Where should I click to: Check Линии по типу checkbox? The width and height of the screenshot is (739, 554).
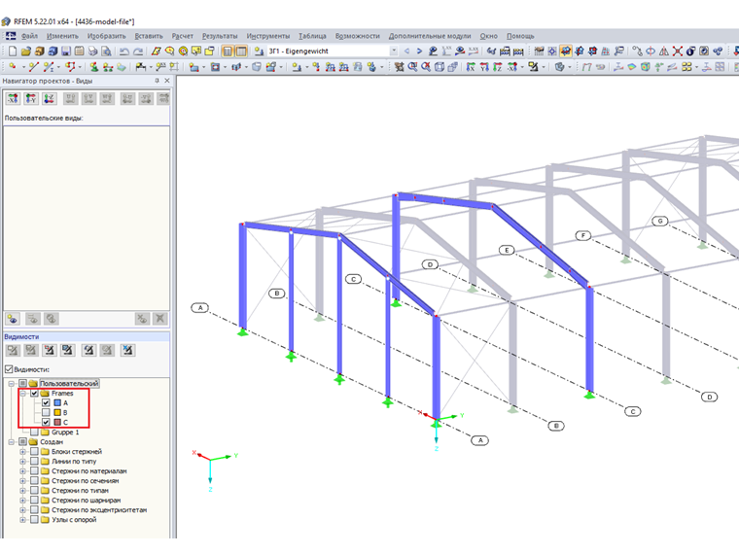click(x=34, y=462)
